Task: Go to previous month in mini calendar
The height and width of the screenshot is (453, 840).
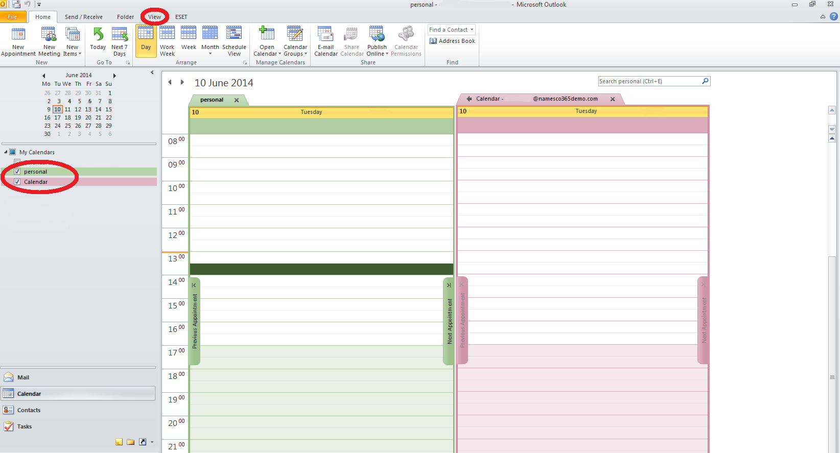Action: (x=44, y=76)
